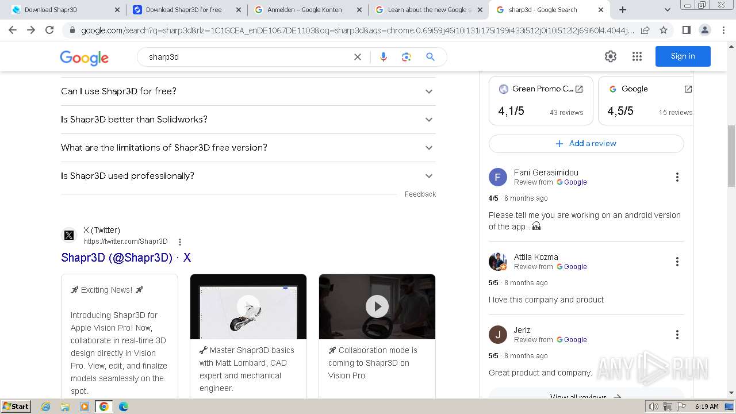Open a new browser tab
The image size is (736, 414).
(x=623, y=10)
